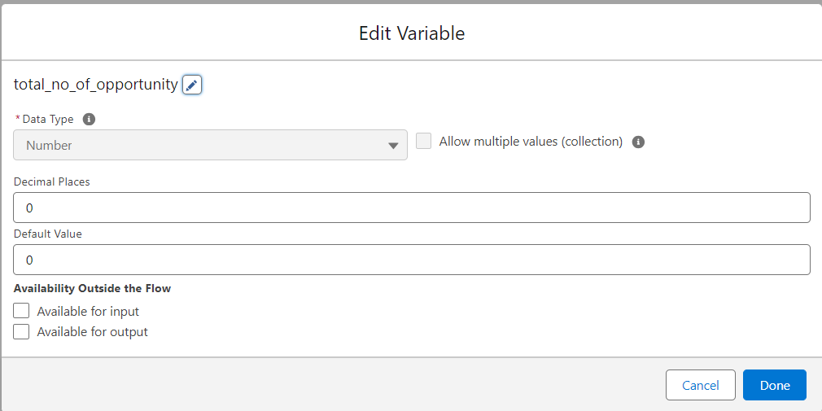Enable the Allow multiple values checkbox
822x411 pixels.
pos(423,142)
